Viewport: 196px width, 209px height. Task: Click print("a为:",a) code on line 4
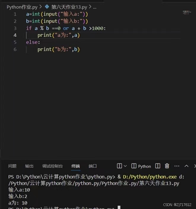[x=58, y=35]
